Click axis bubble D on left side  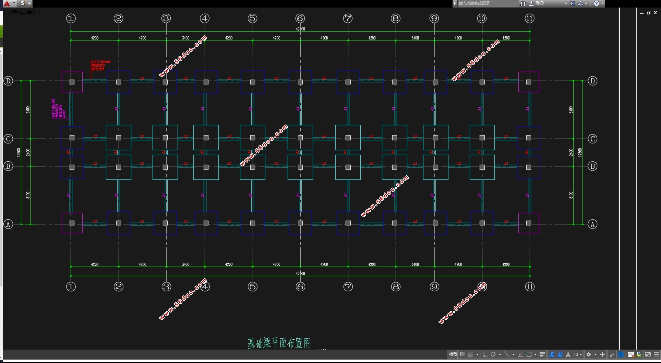[x=8, y=81]
